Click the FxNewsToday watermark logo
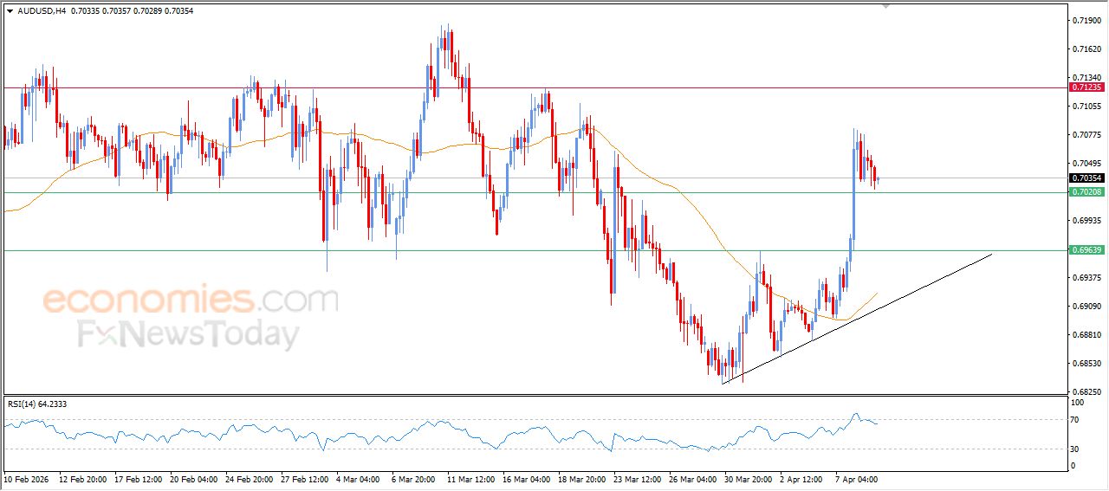This screenshot has height=491, width=1109. click(x=188, y=334)
